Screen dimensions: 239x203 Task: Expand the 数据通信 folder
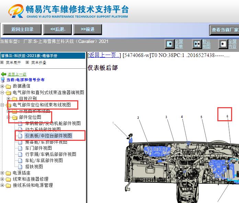point(2,86)
